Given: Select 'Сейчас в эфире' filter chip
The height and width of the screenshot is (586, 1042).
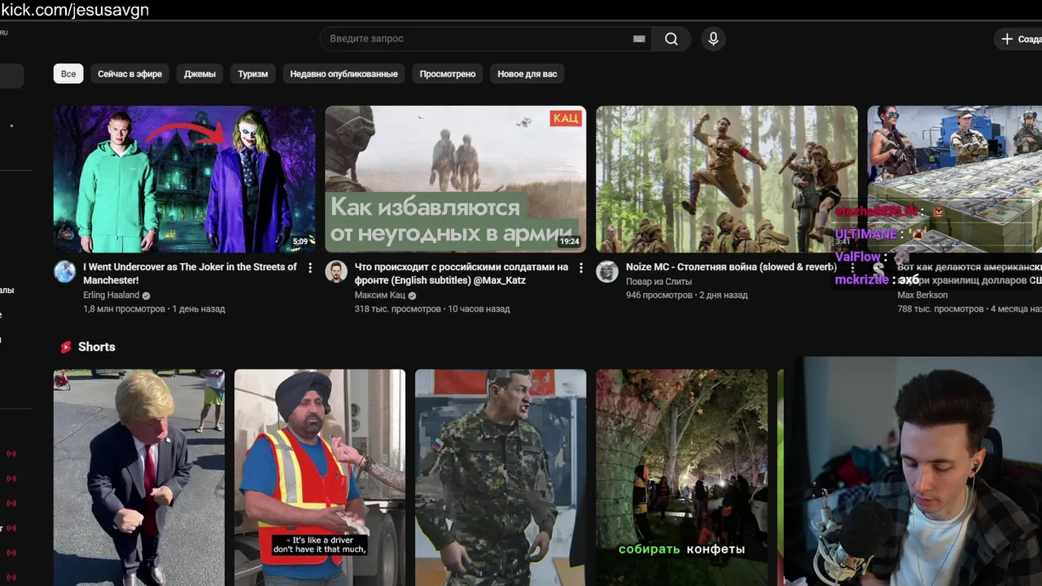Looking at the screenshot, I should (x=129, y=74).
